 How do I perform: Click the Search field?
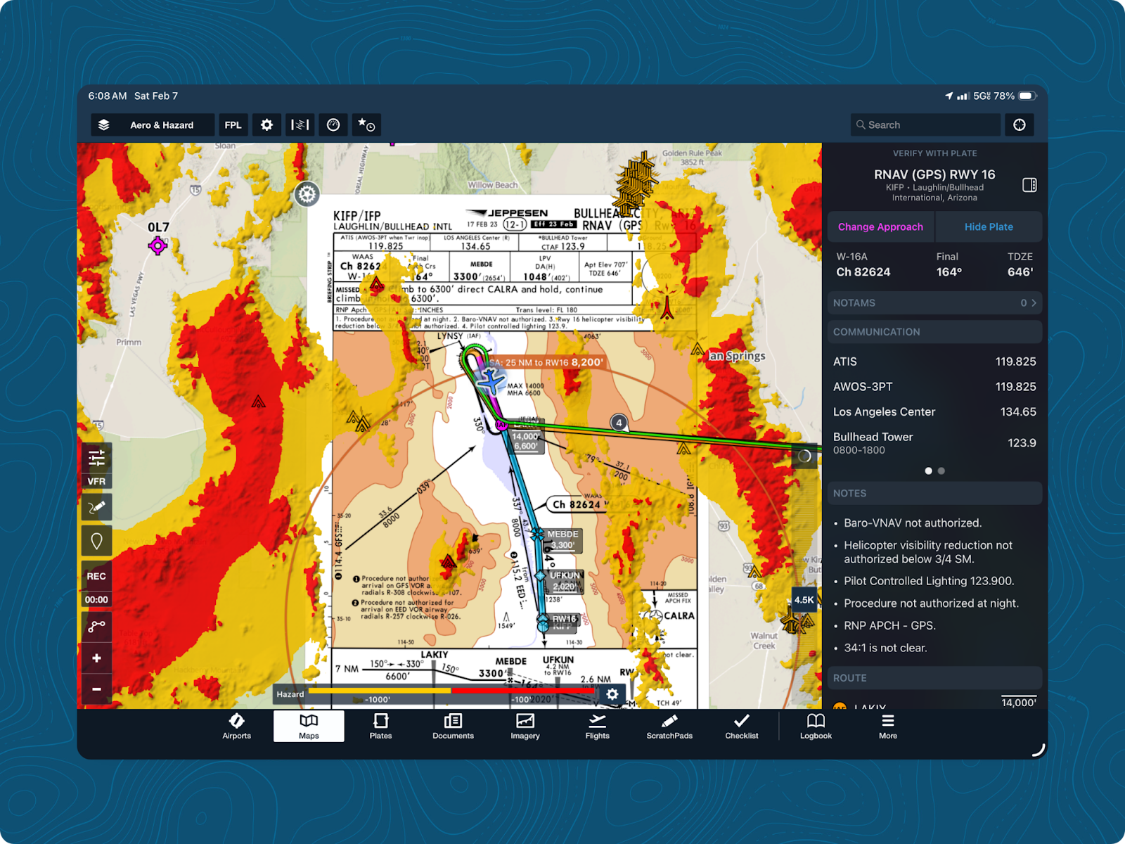coord(925,125)
